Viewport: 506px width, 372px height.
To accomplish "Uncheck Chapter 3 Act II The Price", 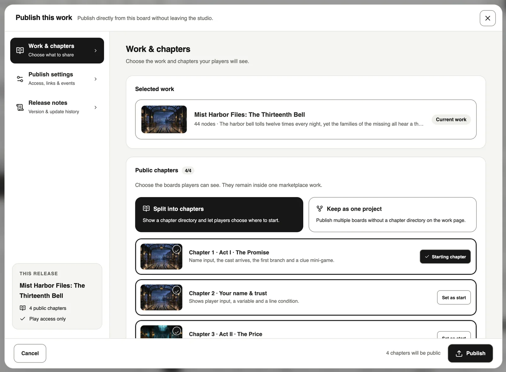I will [177, 331].
